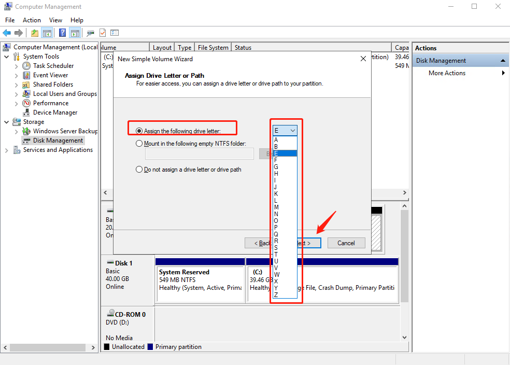Expand the Performance node

16,104
